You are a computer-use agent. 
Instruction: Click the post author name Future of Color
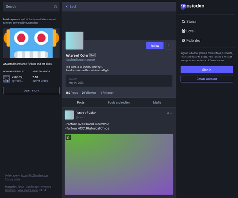coord(86,113)
